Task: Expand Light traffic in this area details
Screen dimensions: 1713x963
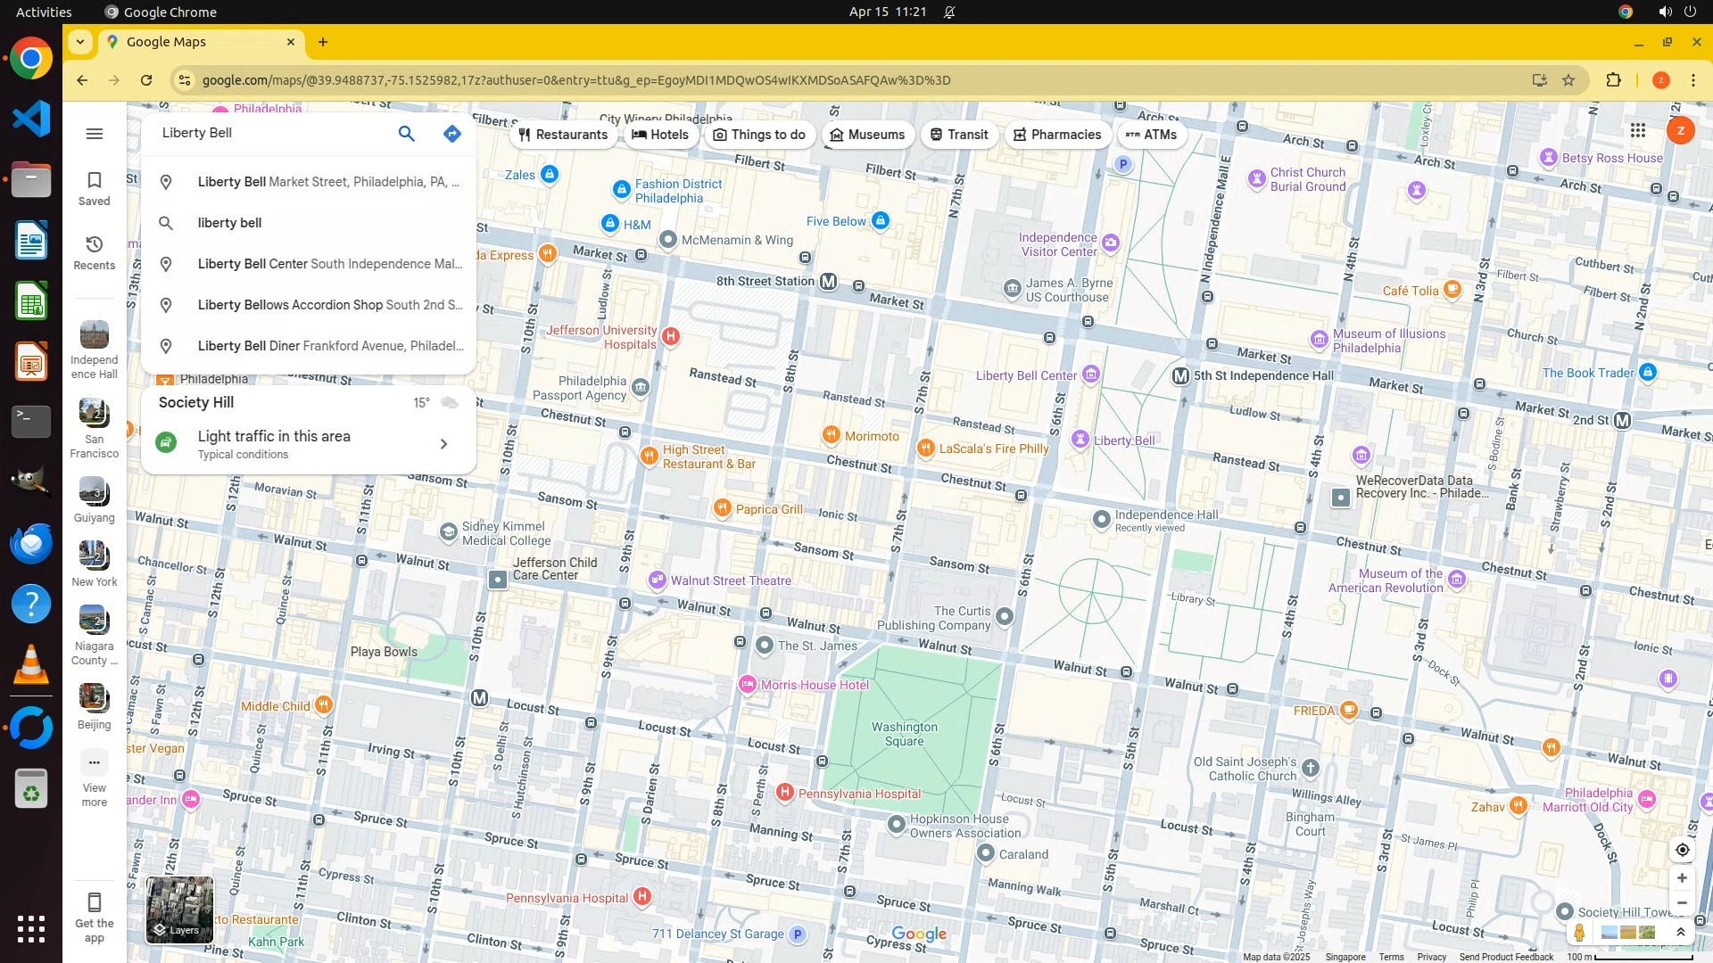Action: [443, 444]
